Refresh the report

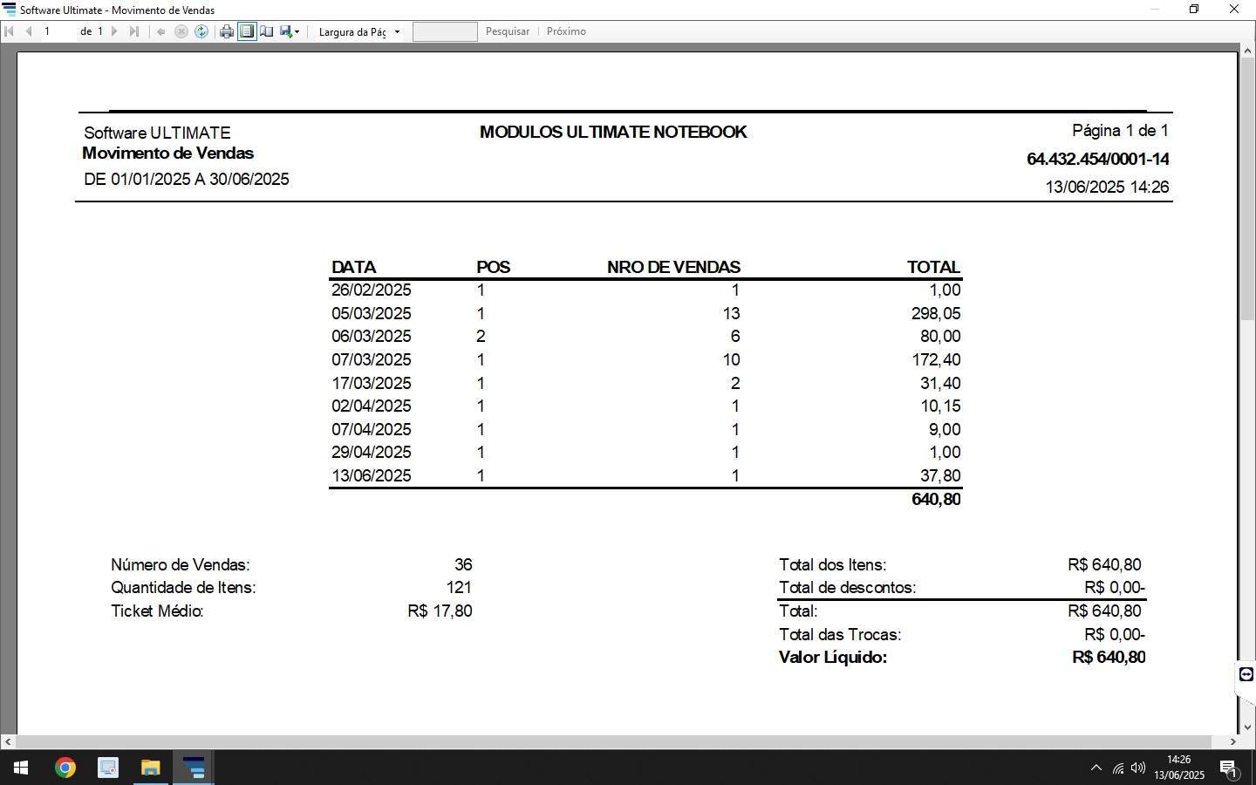click(201, 31)
